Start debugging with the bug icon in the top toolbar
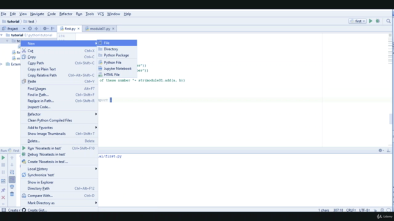The height and width of the screenshot is (221, 394). pos(377,21)
